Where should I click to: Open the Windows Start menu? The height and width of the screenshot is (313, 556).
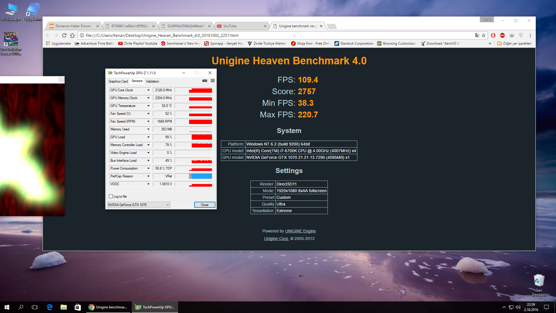[7, 307]
